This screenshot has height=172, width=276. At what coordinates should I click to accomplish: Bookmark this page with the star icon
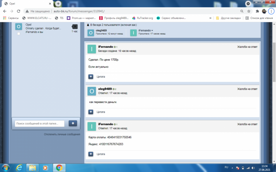tap(249, 11)
